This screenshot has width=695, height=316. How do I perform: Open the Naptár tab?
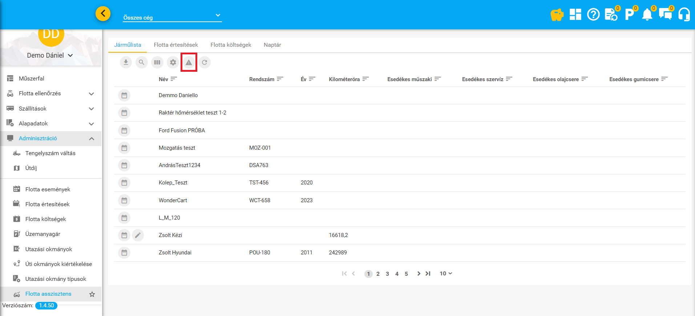coord(272,45)
